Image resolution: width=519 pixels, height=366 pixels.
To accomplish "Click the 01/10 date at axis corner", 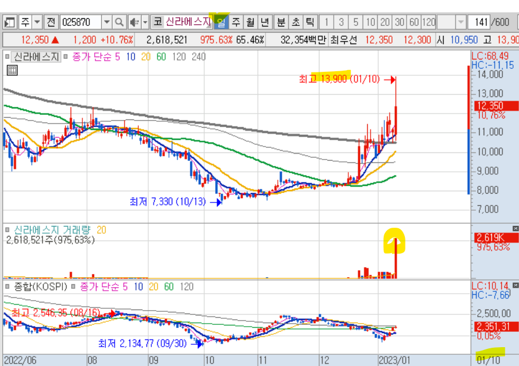I will (488, 360).
